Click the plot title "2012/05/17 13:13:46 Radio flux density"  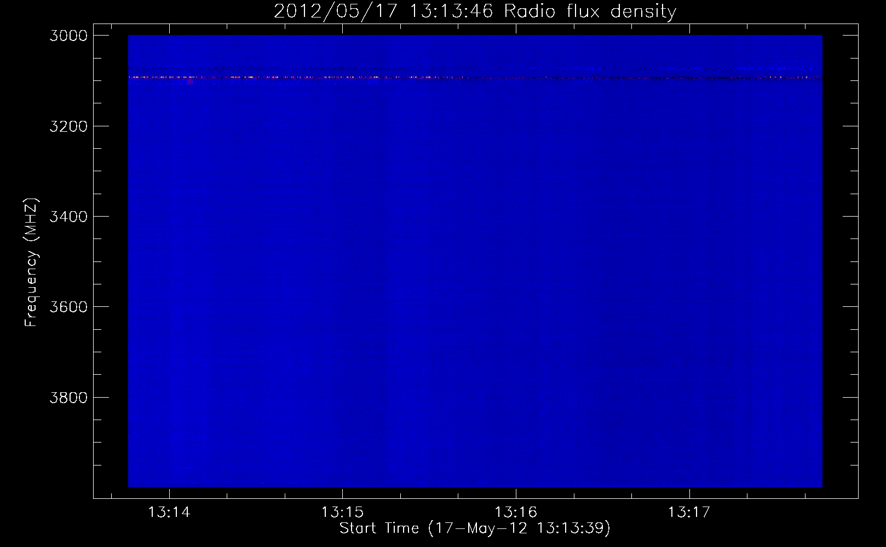click(x=475, y=11)
